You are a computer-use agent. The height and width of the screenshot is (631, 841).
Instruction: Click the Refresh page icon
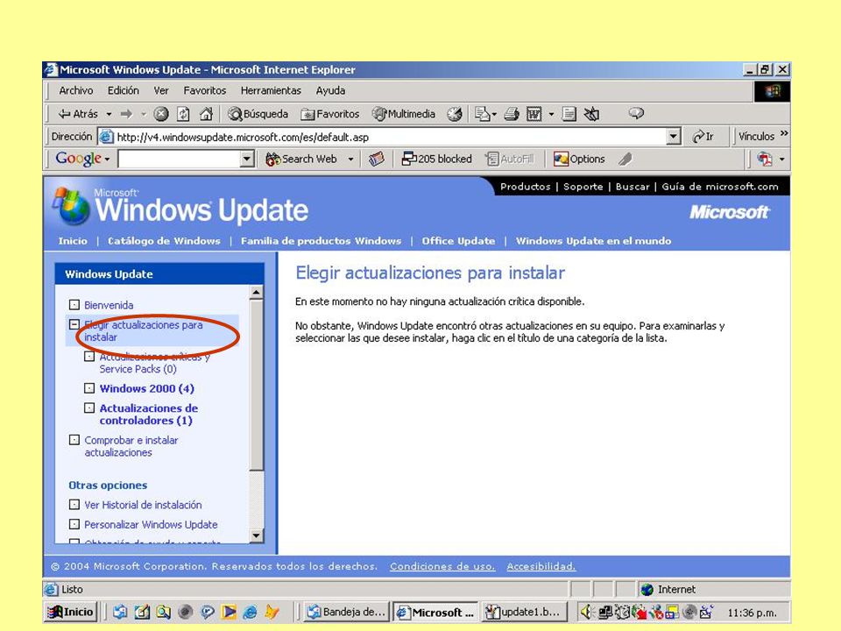click(183, 114)
